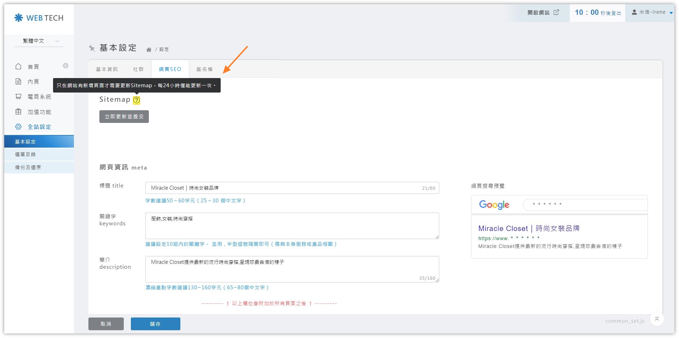Click the scroll-to-top arrow button
This screenshot has width=679, height=338.
point(657,319)
